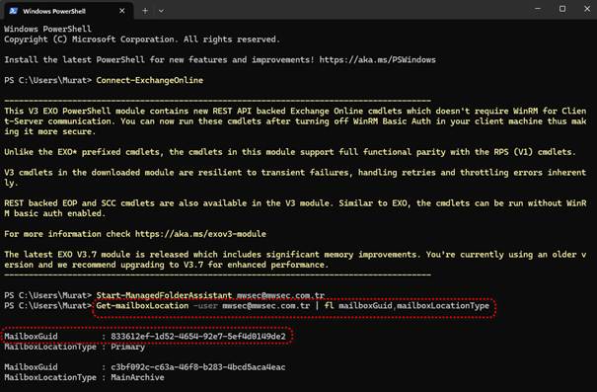Viewport: 597px width, 392px height.
Task: Click mailboxGuid,mailboxLocationType in the command
Action: [x=413, y=305]
